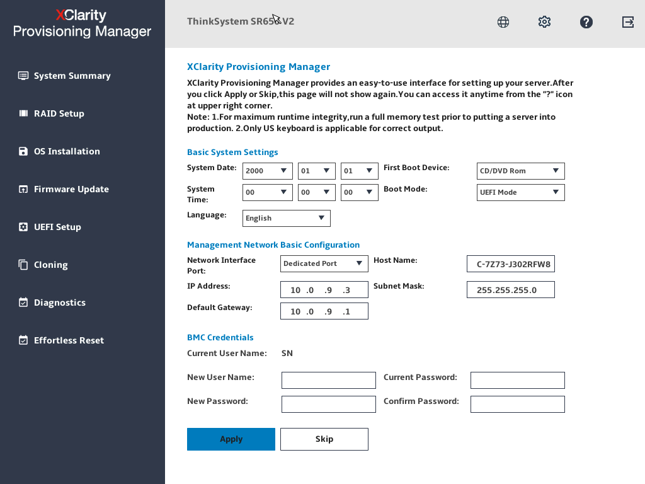Go to RAID Setup
The height and width of the screenshot is (484, 645).
point(59,113)
